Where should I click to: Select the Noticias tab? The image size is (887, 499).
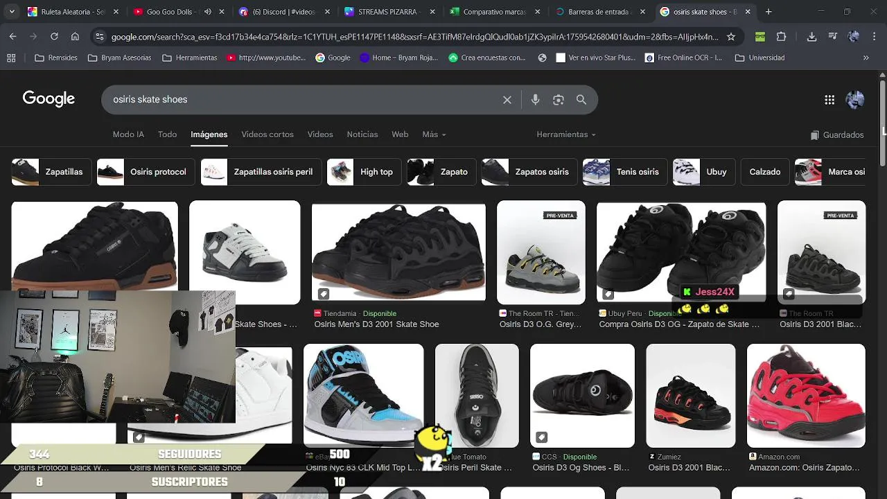[362, 134]
